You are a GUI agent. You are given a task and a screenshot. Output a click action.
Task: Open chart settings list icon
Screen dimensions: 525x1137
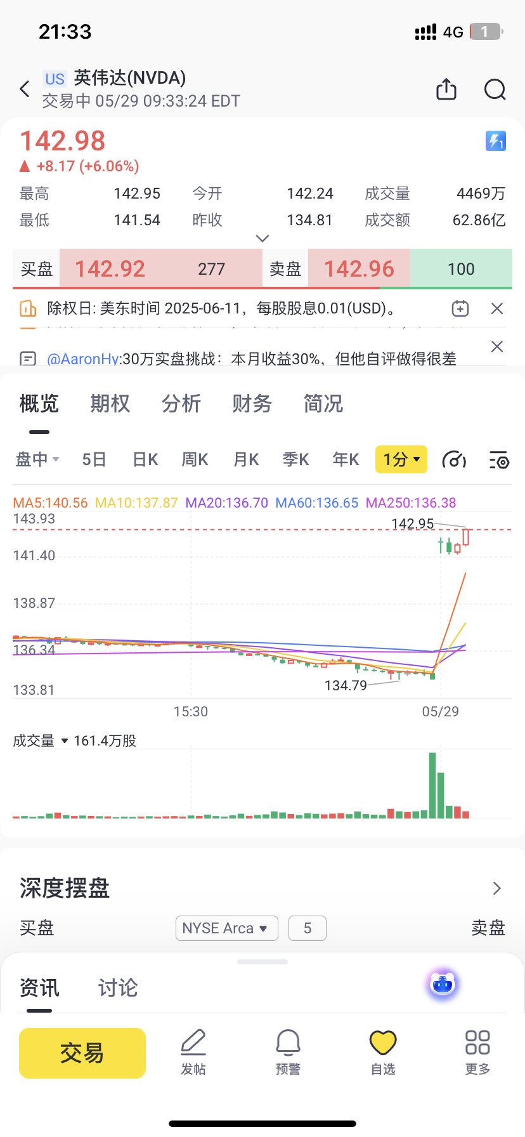[498, 459]
